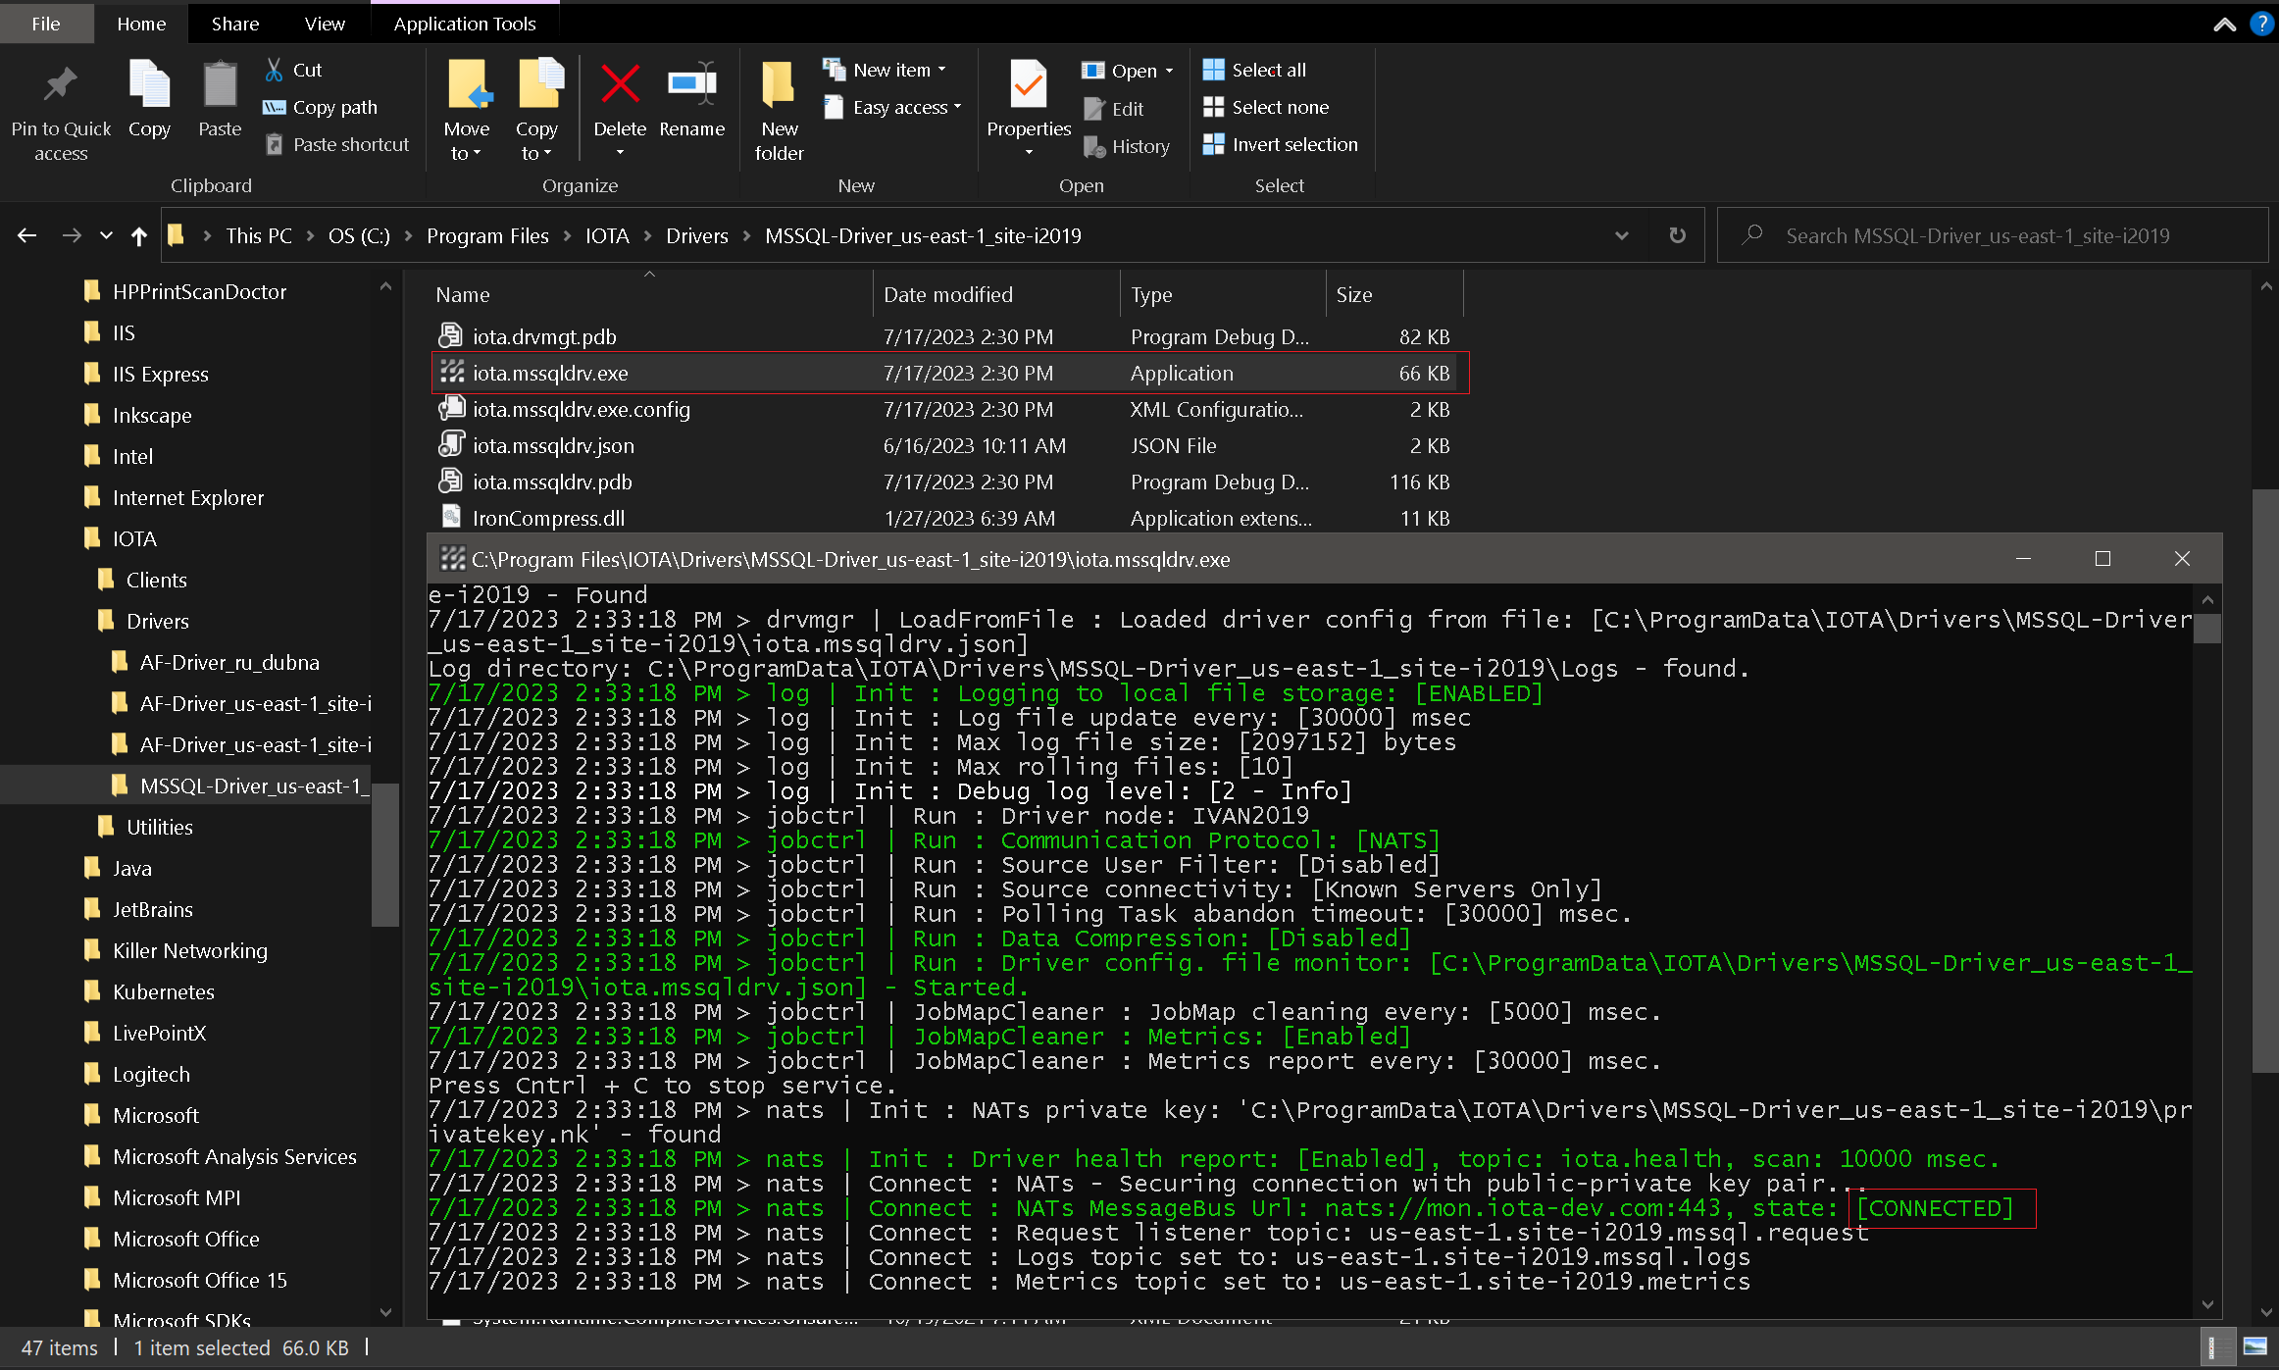Click Select all in the ribbon

(x=1255, y=70)
